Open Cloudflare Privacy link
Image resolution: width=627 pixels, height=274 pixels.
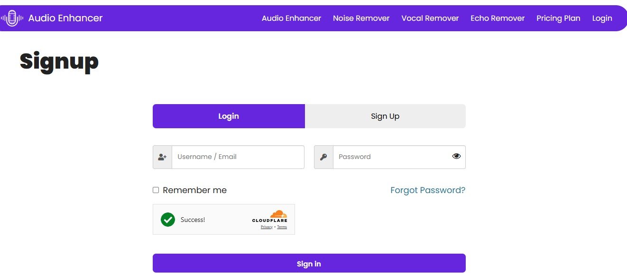[267, 227]
